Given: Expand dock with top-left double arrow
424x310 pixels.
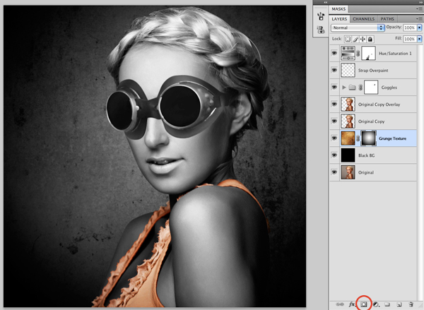Looking at the screenshot, I should point(326,2).
